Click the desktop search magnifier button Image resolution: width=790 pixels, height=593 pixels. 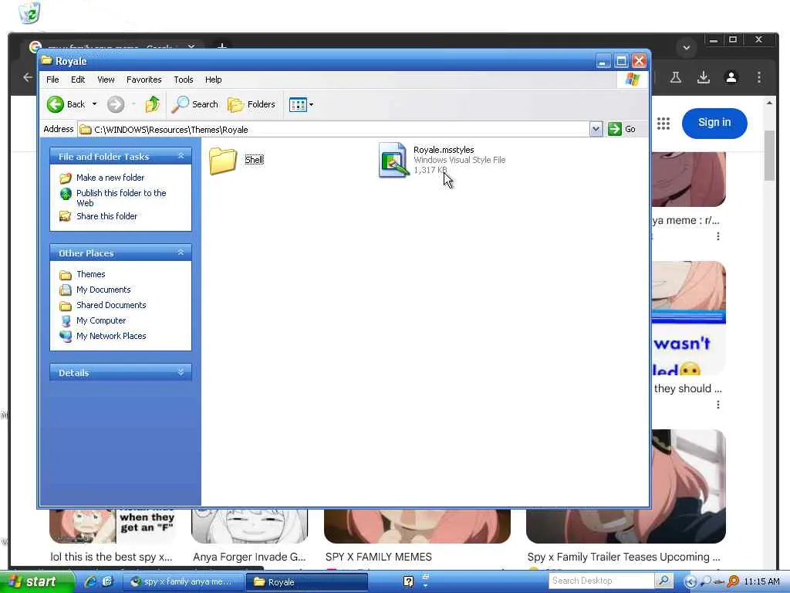pyautogui.click(x=664, y=581)
